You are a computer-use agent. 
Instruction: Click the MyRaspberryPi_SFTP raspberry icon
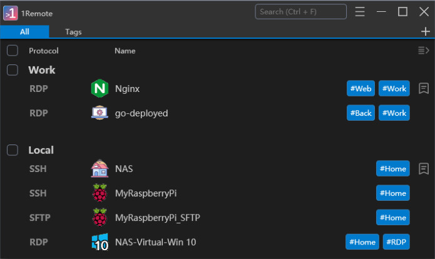click(100, 217)
